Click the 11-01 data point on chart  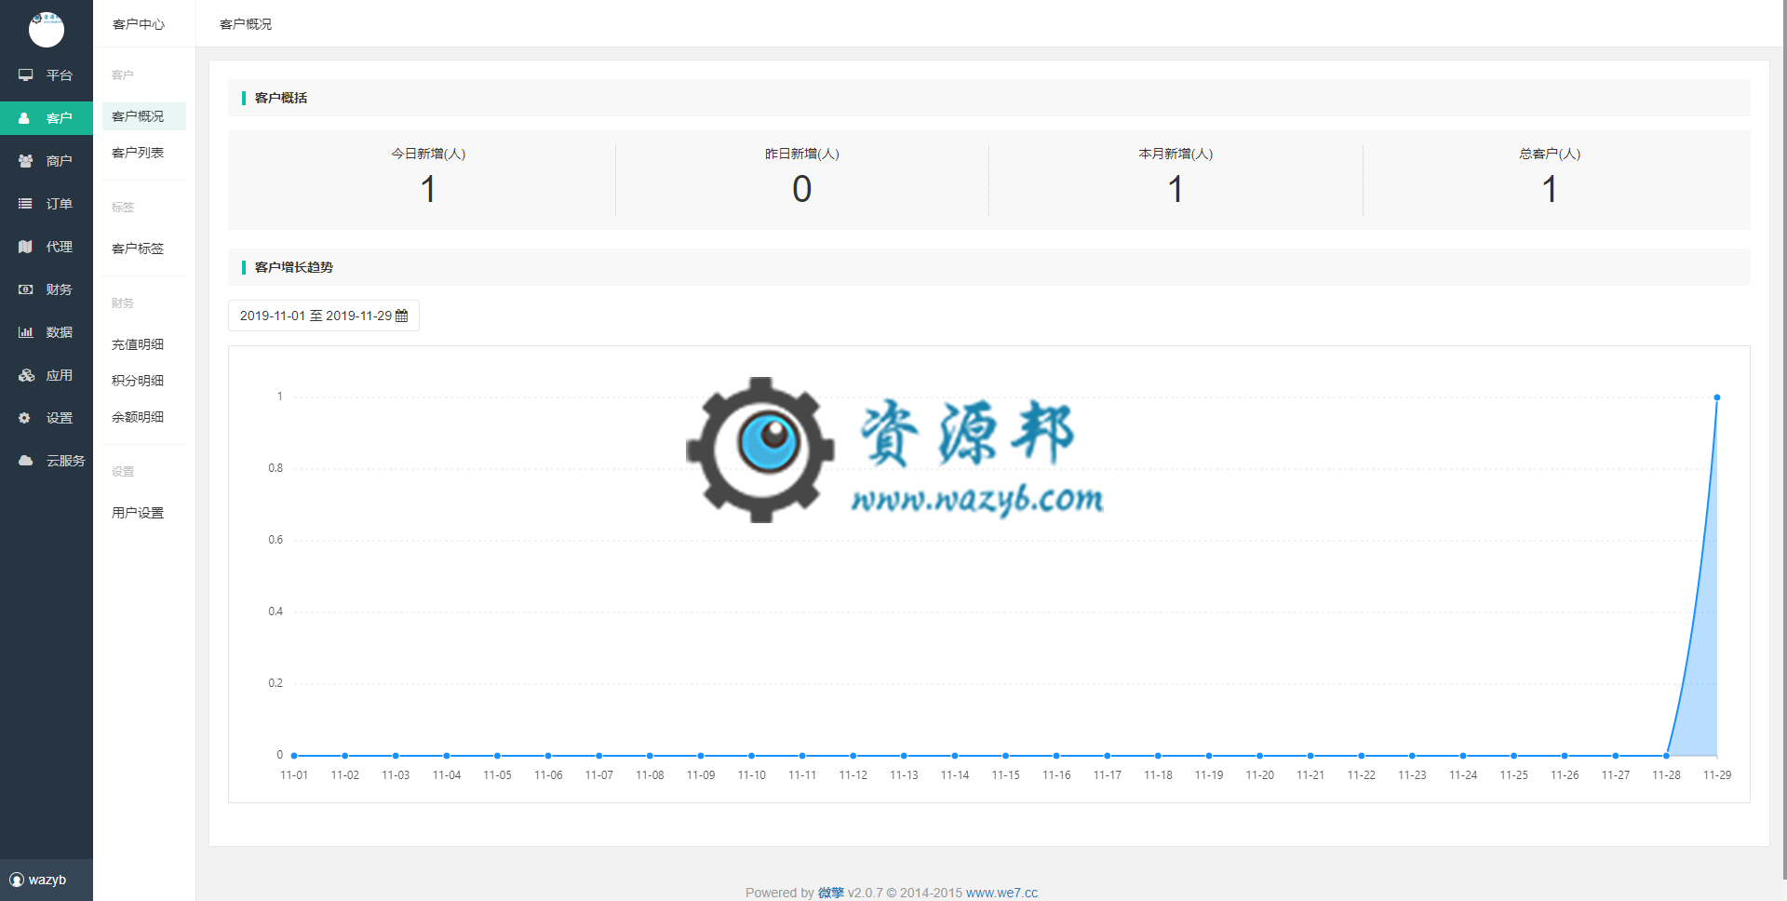pos(294,756)
